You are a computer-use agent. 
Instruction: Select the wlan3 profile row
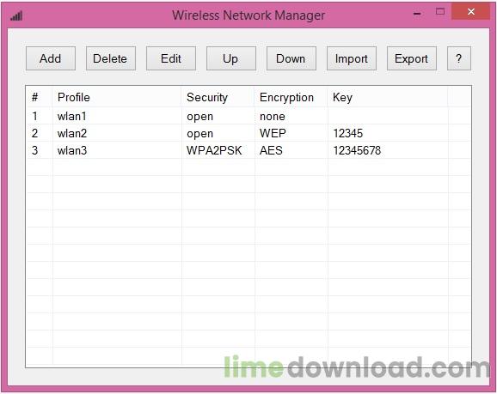coord(248,150)
